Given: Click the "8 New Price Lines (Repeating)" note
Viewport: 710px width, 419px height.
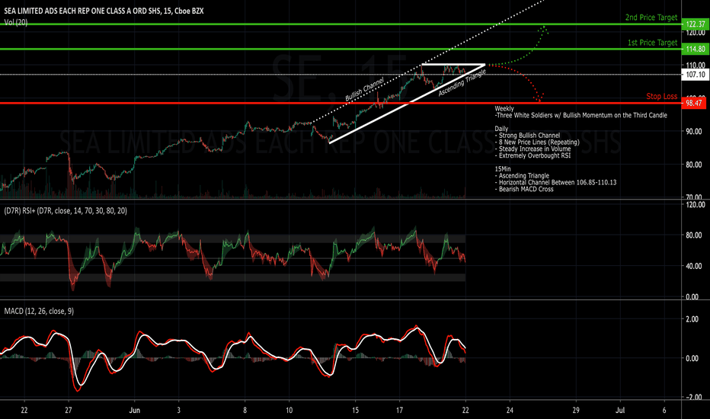Looking at the screenshot, I should coord(537,142).
